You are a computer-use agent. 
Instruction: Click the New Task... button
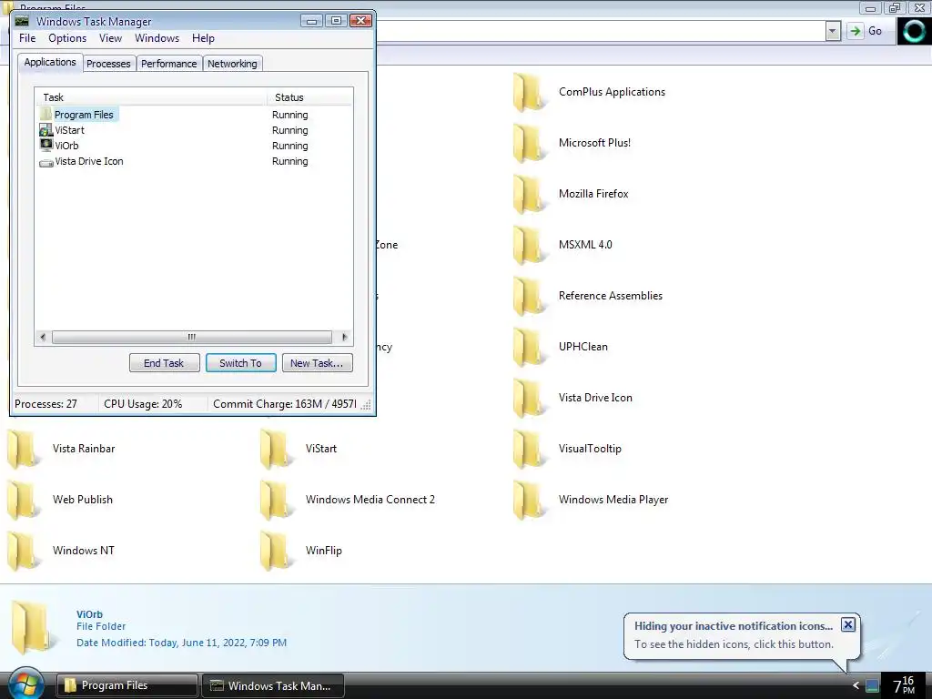click(318, 363)
